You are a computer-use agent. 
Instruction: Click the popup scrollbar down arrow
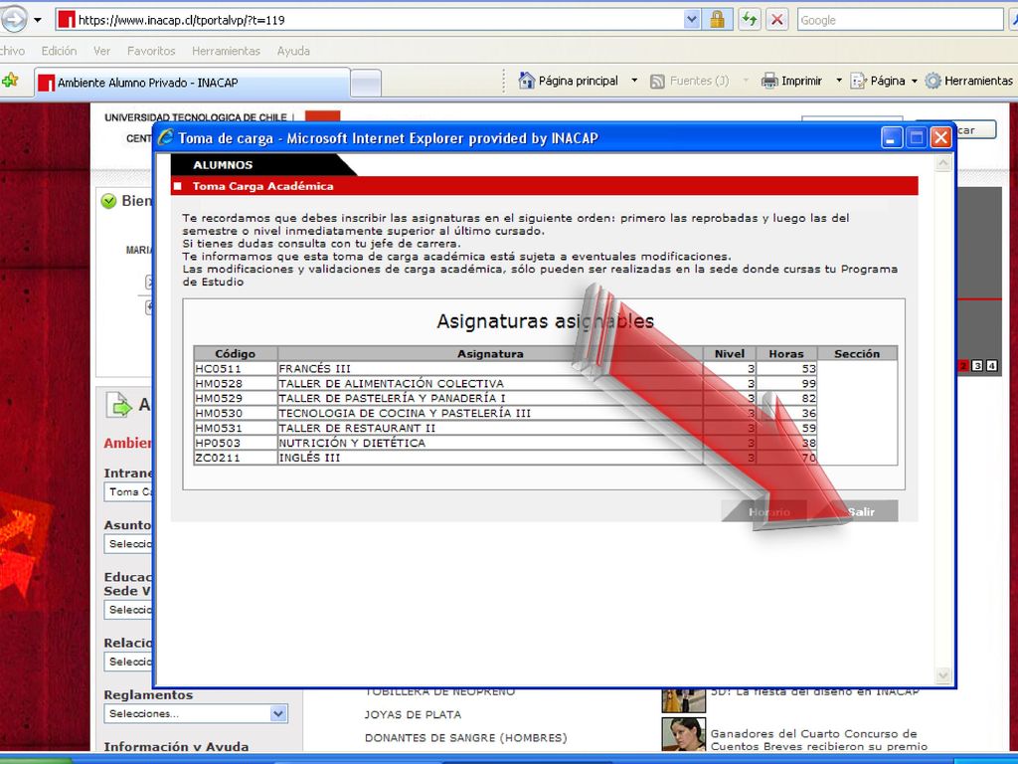click(943, 675)
